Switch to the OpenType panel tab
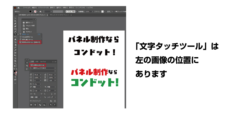 click(43, 61)
